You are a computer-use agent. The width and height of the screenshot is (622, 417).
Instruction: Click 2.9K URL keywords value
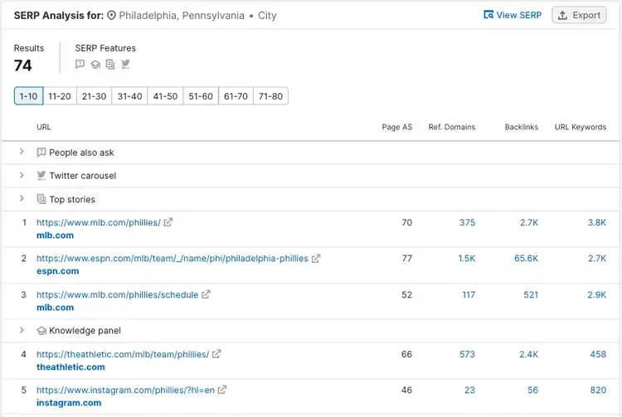[597, 294]
